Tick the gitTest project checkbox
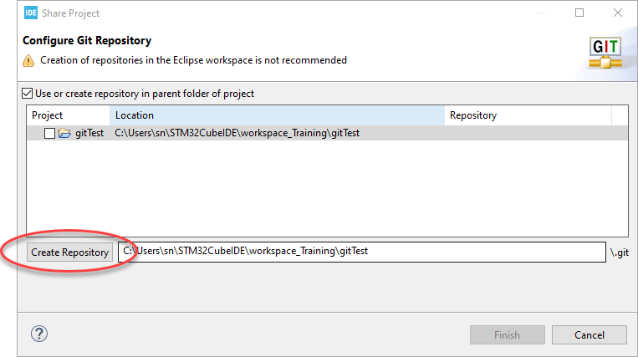638x357 pixels. 49,134
